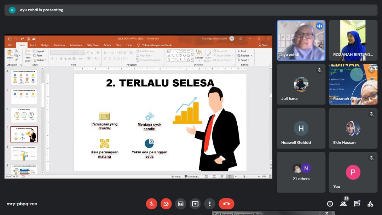This screenshot has width=382, height=215.
Task: Turn on the camera
Action: click(x=166, y=204)
